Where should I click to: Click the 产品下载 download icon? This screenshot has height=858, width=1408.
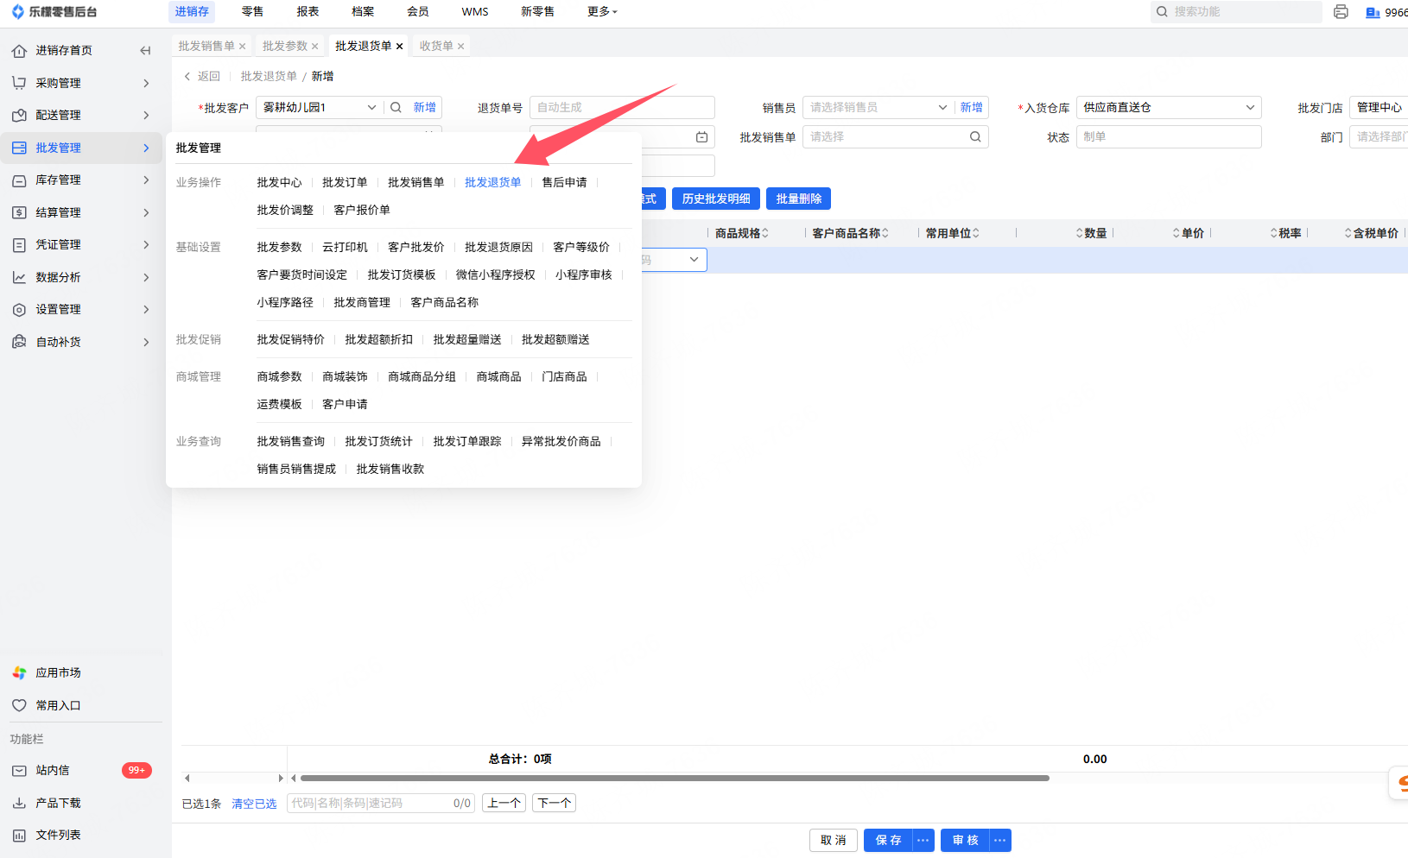coord(19,803)
